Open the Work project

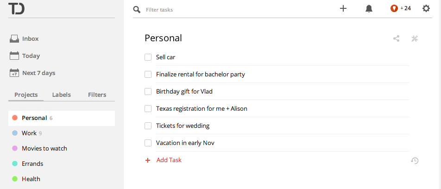29,133
